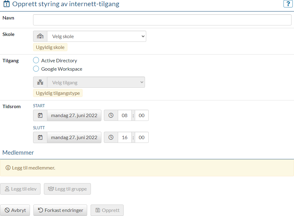Open the Velg skole dropdown
The width and height of the screenshot is (294, 216).
pos(96,36)
